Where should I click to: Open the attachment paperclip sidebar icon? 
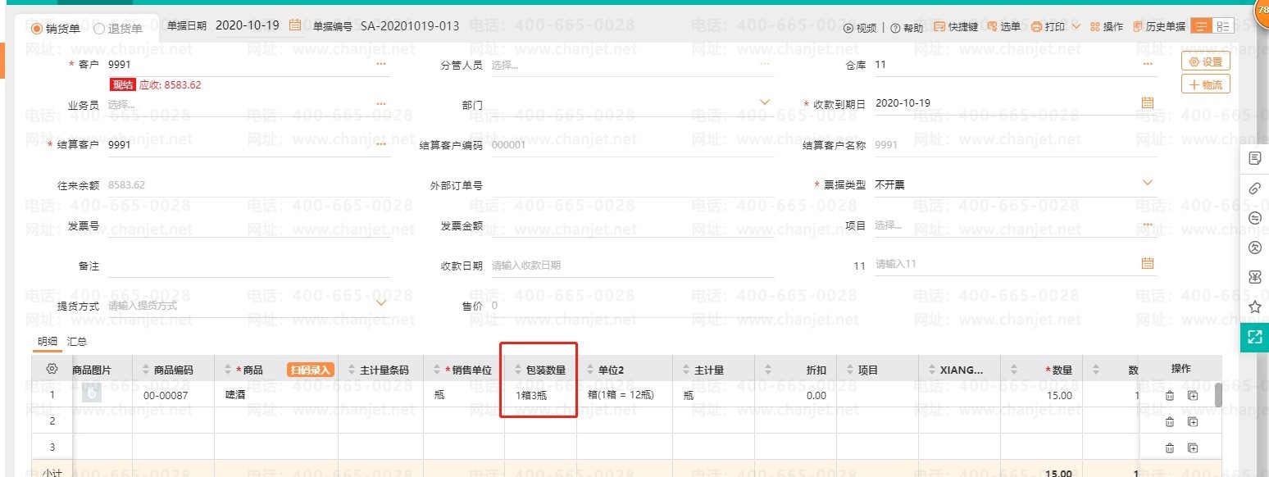pos(1254,188)
